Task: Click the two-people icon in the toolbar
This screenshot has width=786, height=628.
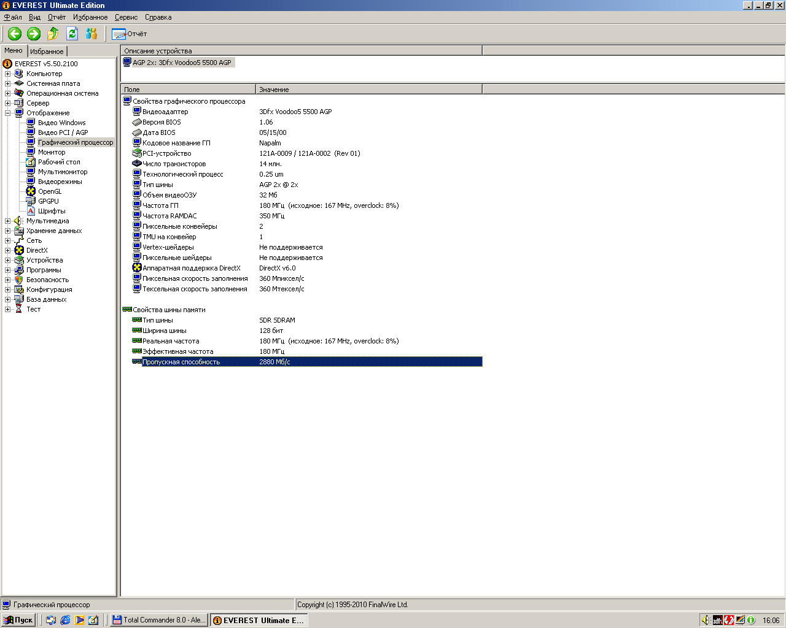Action: click(x=91, y=34)
